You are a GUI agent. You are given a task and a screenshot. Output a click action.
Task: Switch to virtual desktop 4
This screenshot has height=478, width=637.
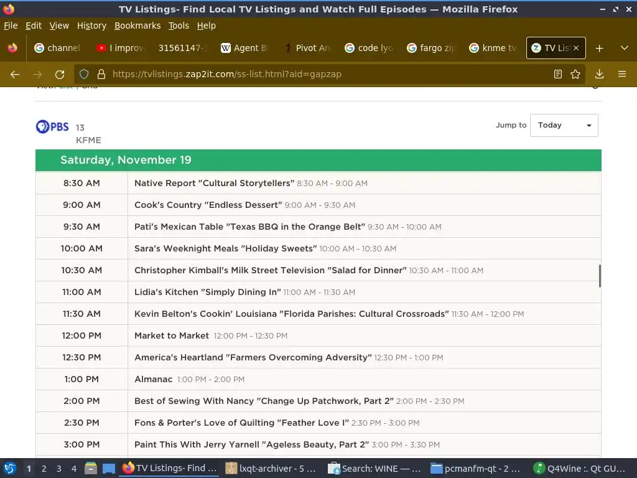pos(74,469)
